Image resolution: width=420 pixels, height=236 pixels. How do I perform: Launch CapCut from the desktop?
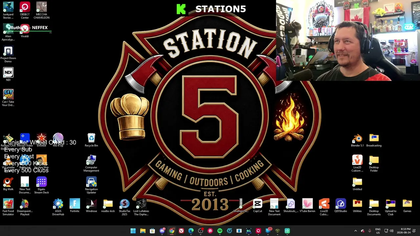258,206
